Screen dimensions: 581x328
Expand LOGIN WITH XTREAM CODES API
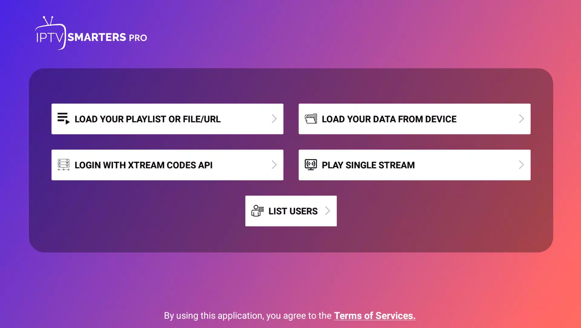coord(167,165)
